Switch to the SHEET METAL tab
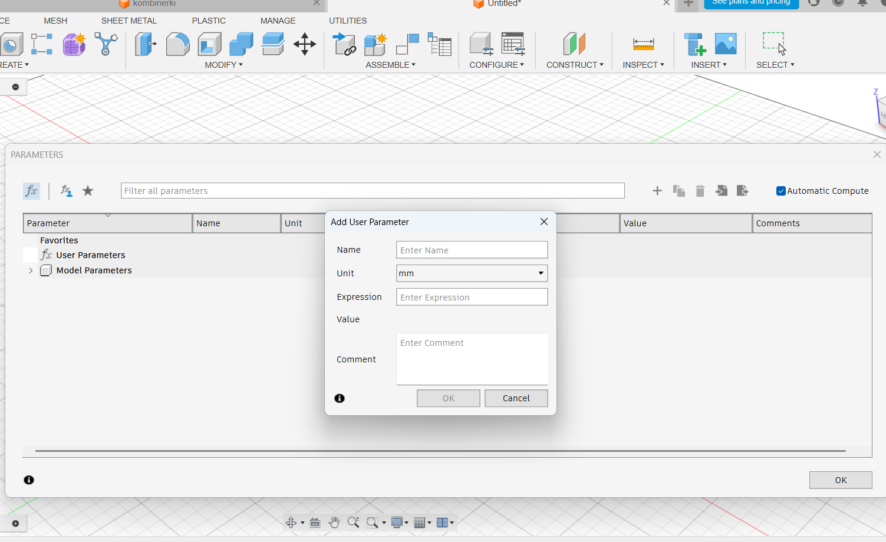Screen dimensions: 886x542 [x=129, y=21]
